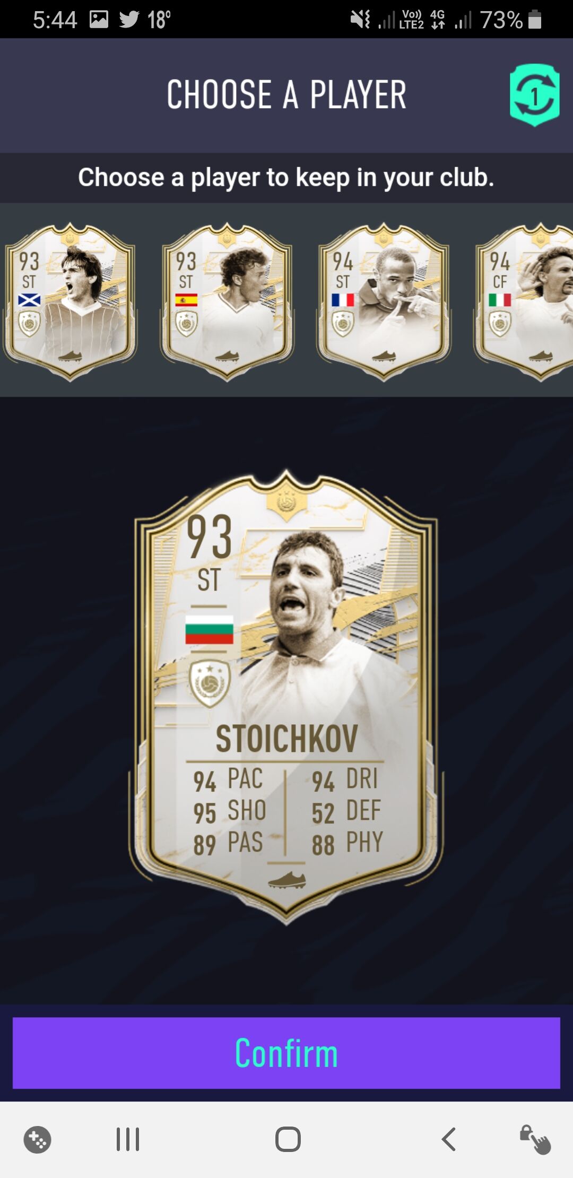573x1178 pixels.
Task: Tap the image notification icon in status bar
Action: click(99, 20)
